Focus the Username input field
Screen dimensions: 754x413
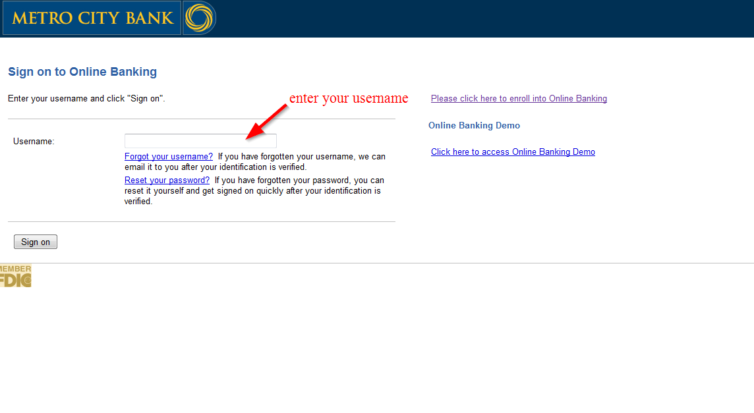pos(200,141)
